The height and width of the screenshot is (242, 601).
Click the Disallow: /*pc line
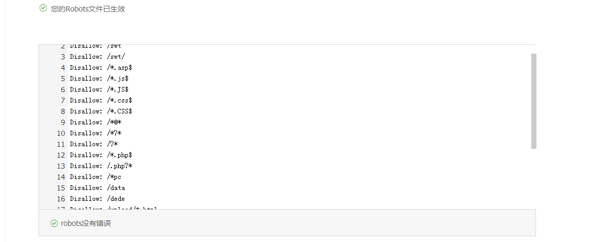(96, 177)
